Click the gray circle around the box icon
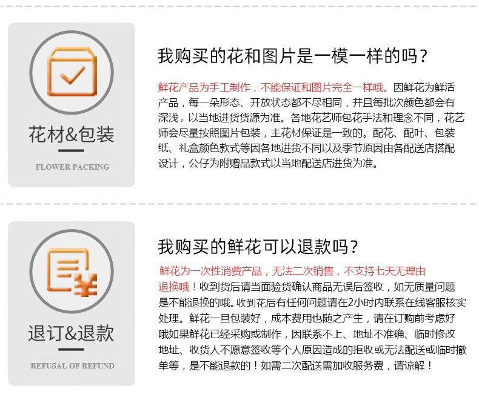Screen dimensions: 479x397 (x=72, y=72)
